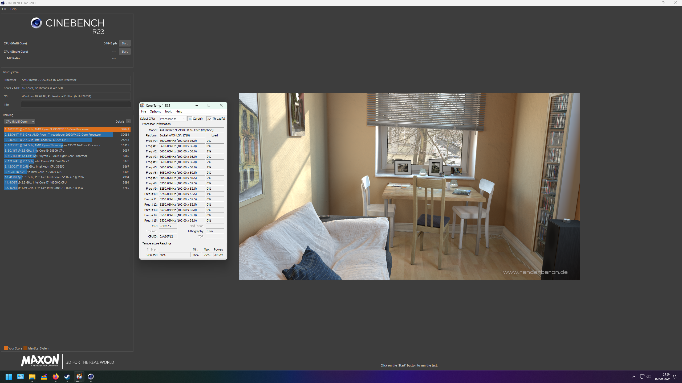Open the Options menu in Core Temp
The width and height of the screenshot is (682, 383).
pyautogui.click(x=155, y=111)
